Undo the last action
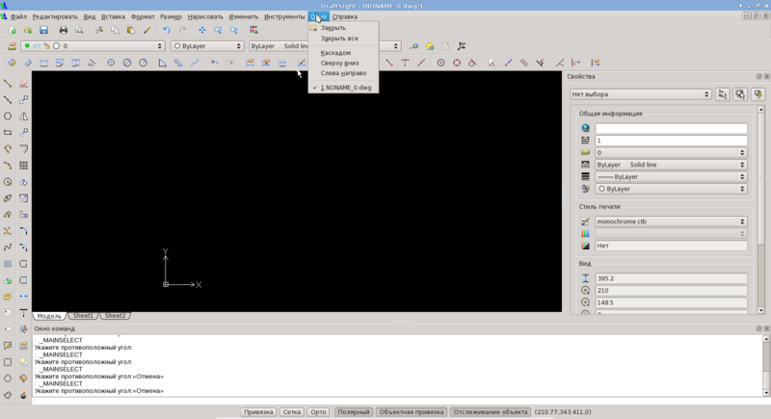771x419 pixels. pyautogui.click(x=166, y=30)
